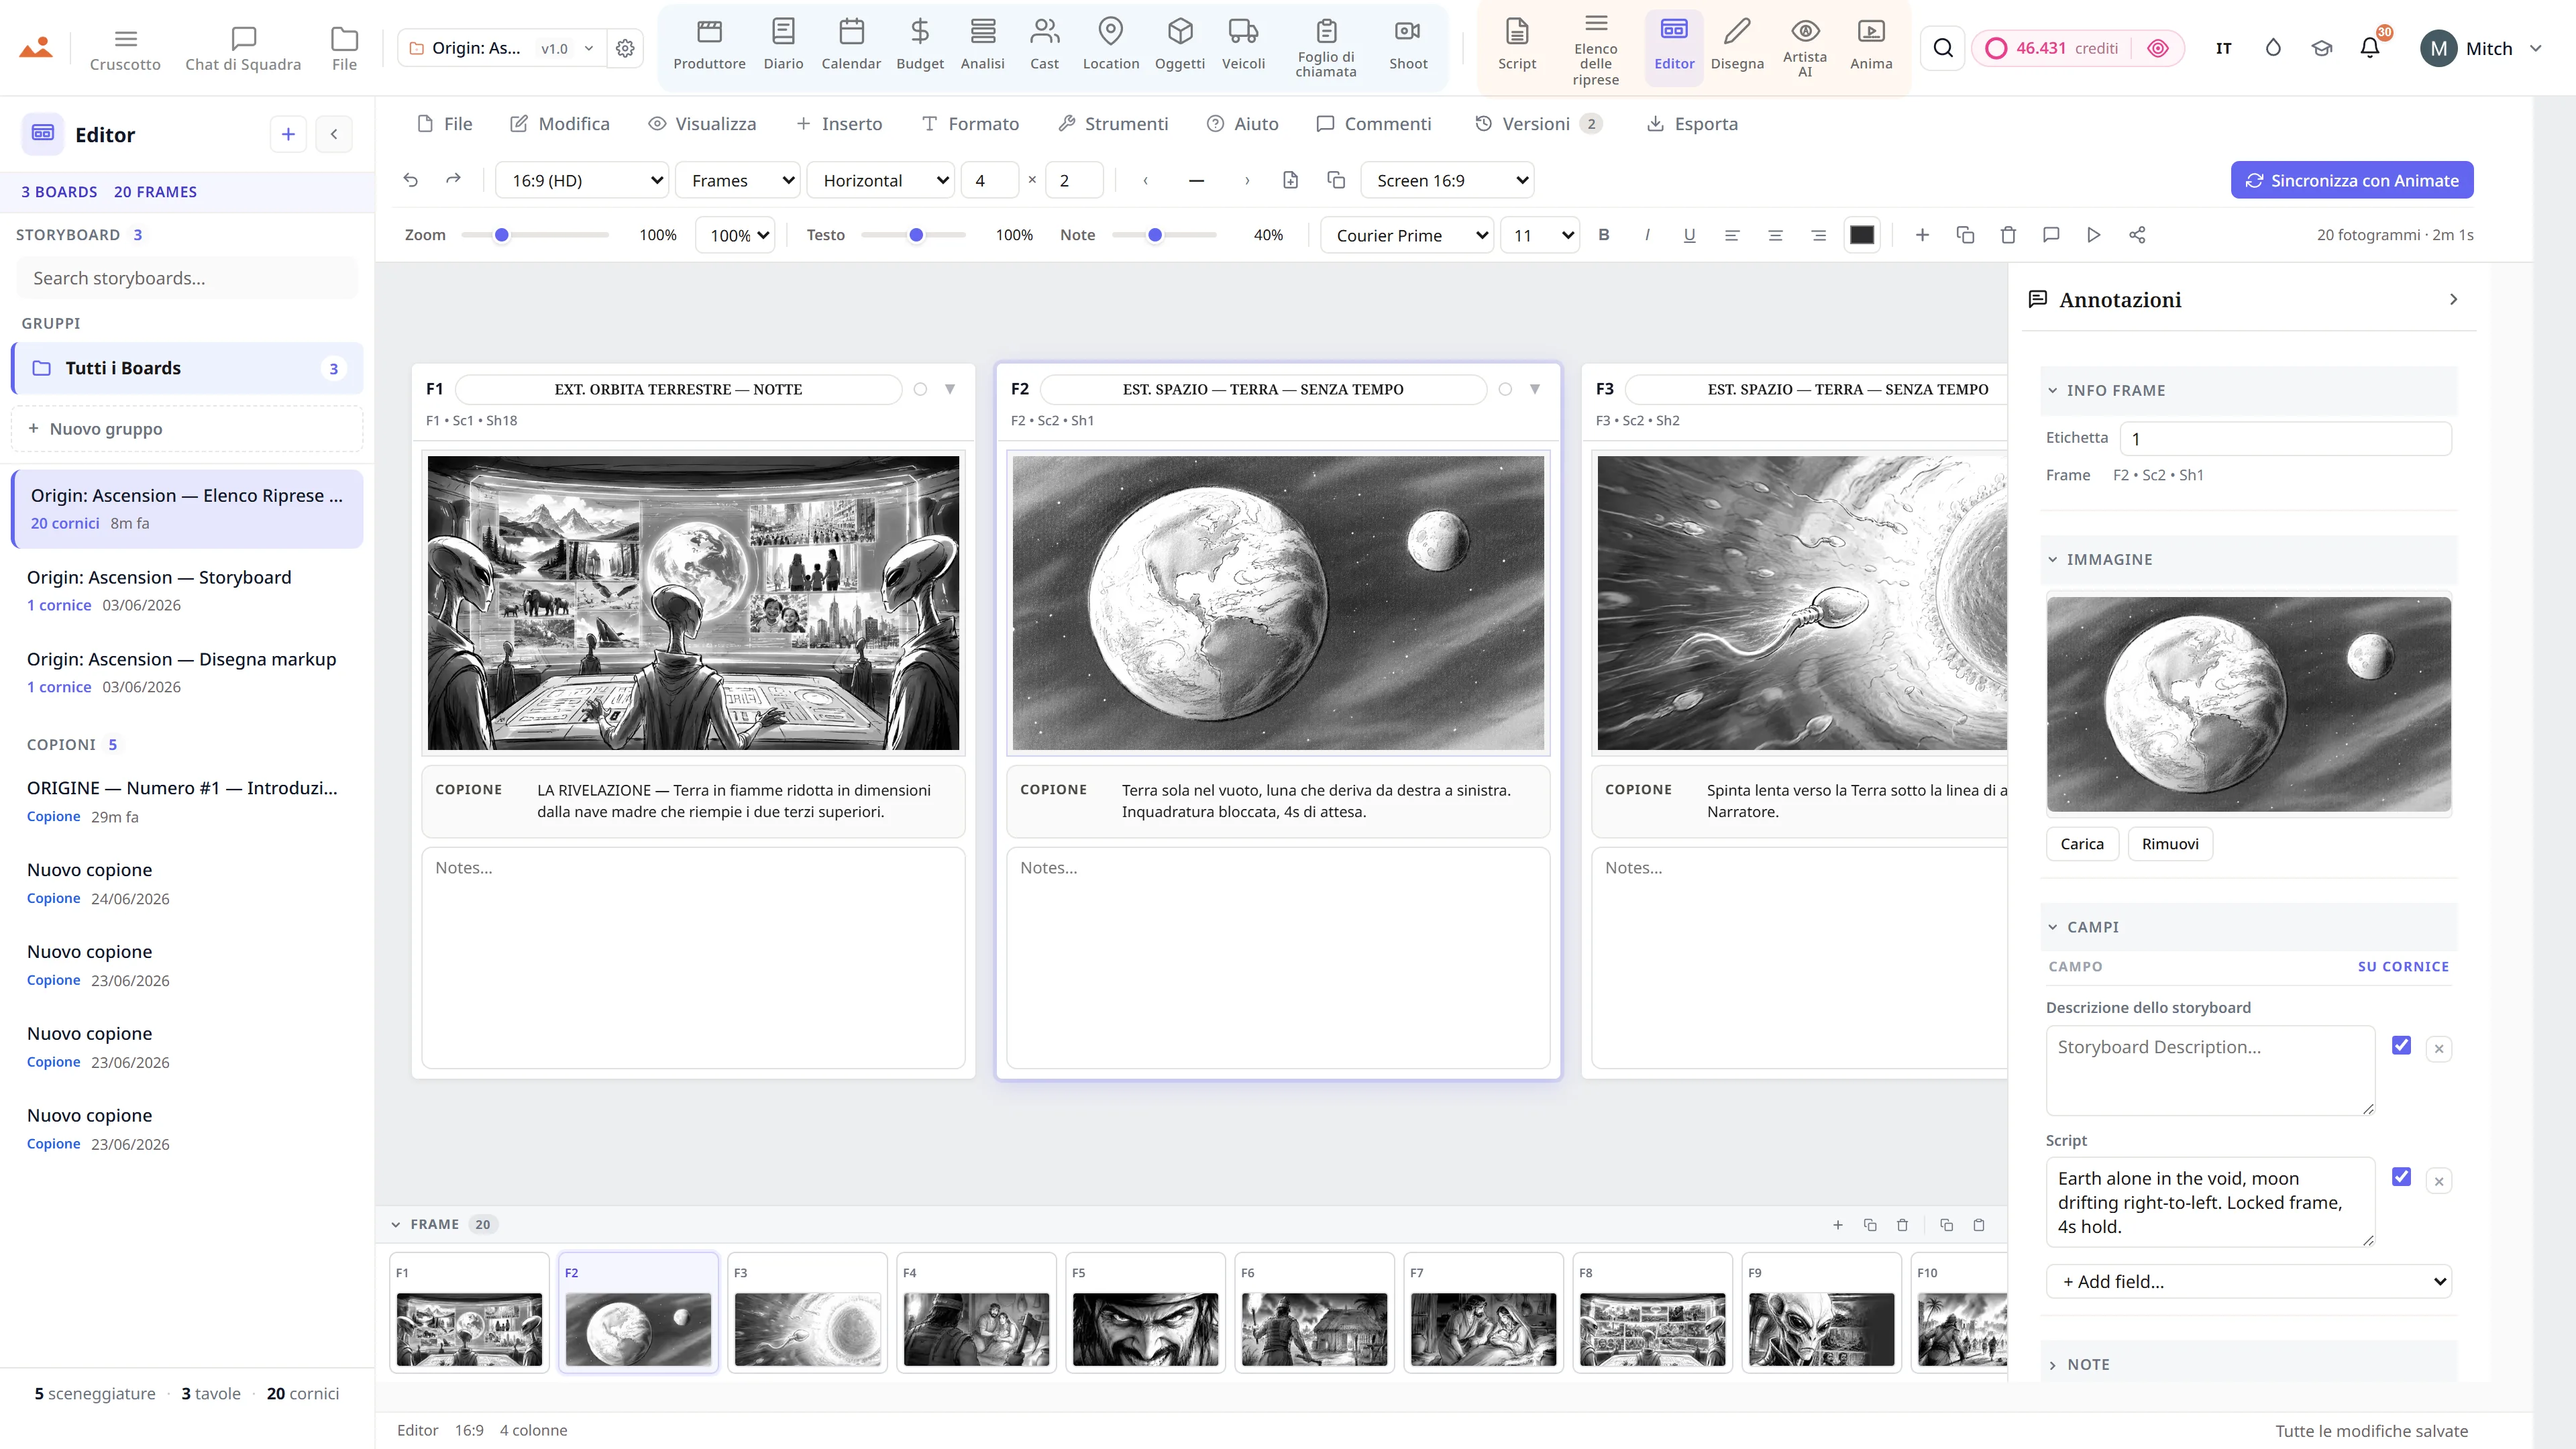Open the font size 11 dropdown
The height and width of the screenshot is (1449, 2576).
pyautogui.click(x=1540, y=235)
